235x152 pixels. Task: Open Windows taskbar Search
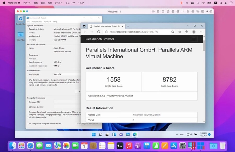click(x=101, y=135)
